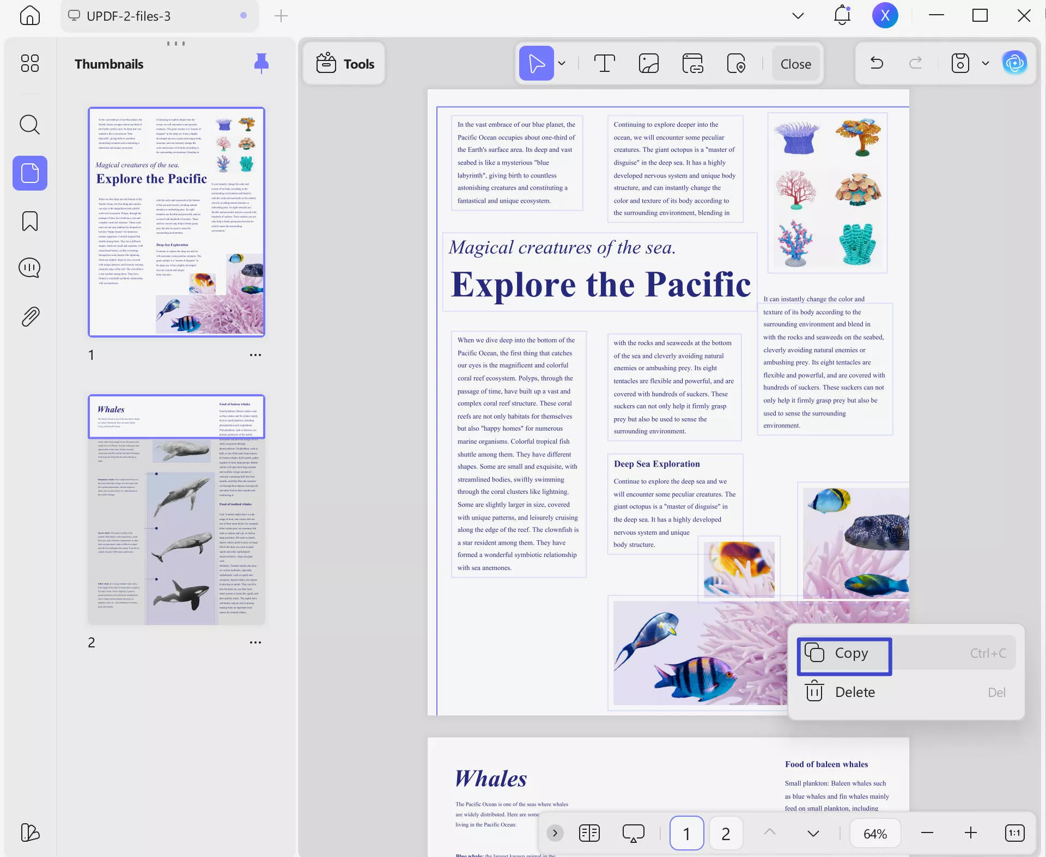This screenshot has width=1046, height=857.
Task: Unpin the Thumbnails panel
Action: click(x=261, y=63)
